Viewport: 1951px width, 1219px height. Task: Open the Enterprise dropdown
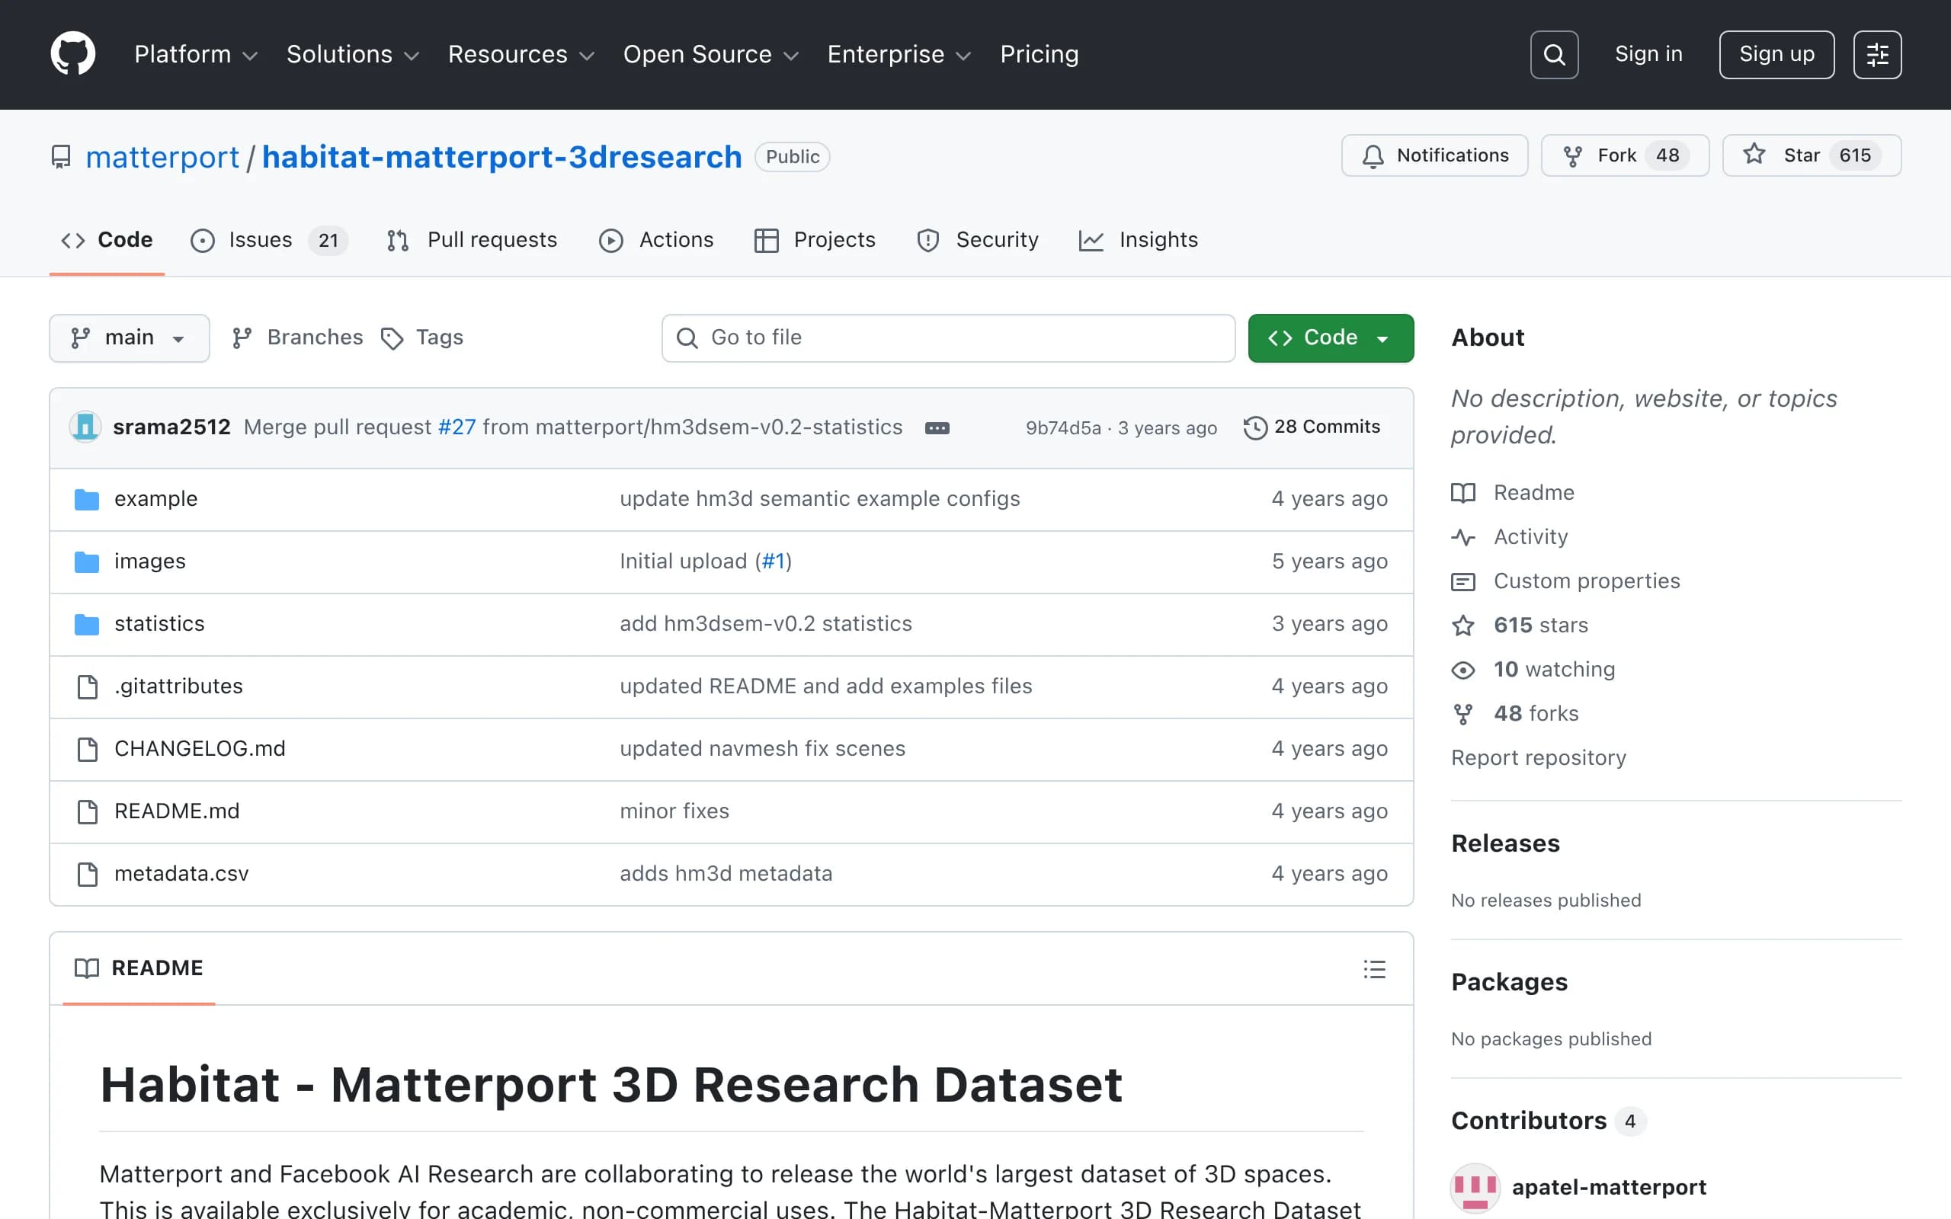pos(899,54)
